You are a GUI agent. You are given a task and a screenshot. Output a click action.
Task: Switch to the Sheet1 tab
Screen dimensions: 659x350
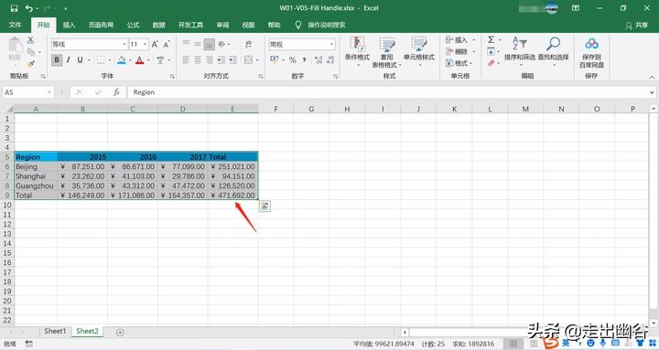(x=55, y=331)
